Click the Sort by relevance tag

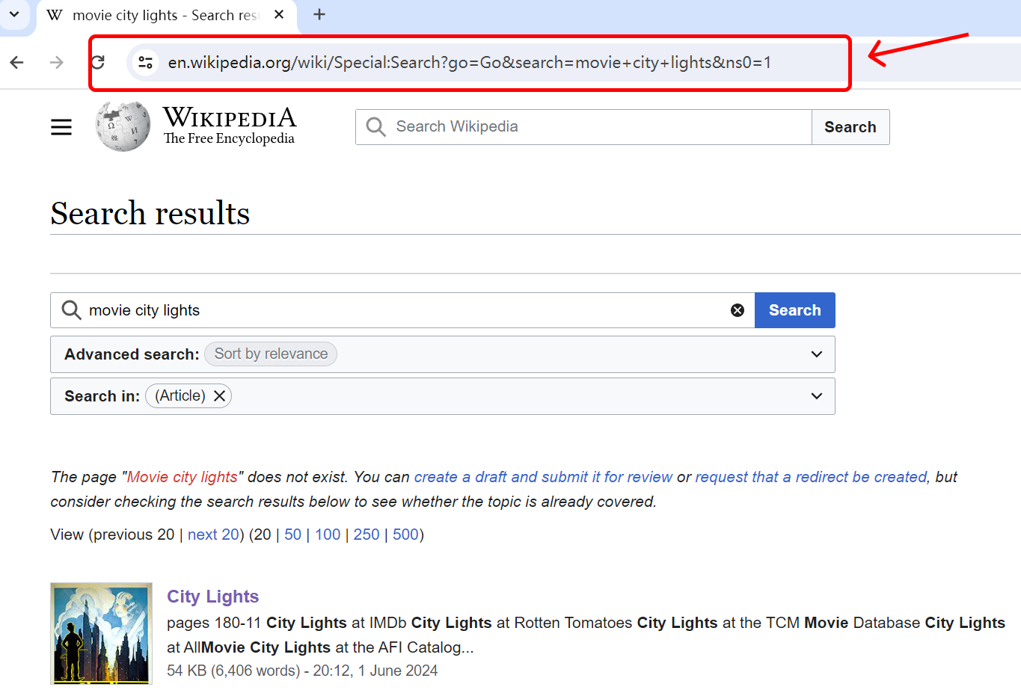click(271, 354)
